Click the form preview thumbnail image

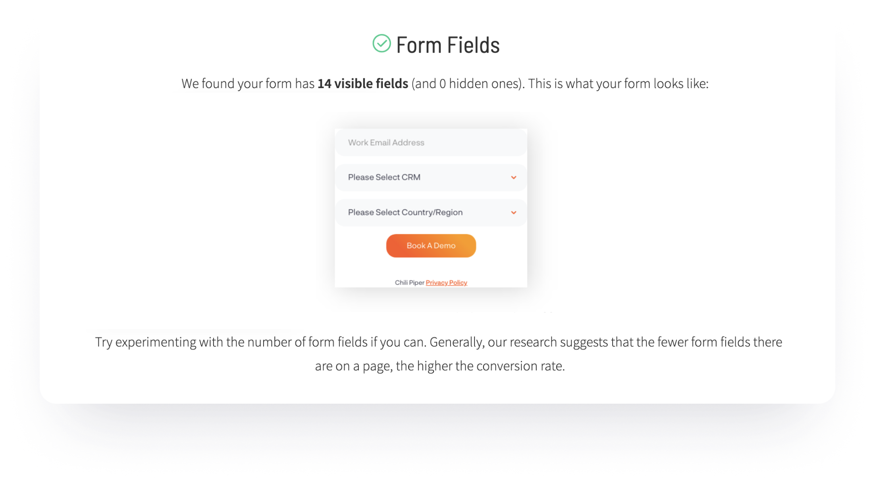[431, 207]
